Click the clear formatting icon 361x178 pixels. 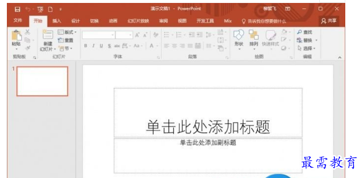click(x=156, y=34)
